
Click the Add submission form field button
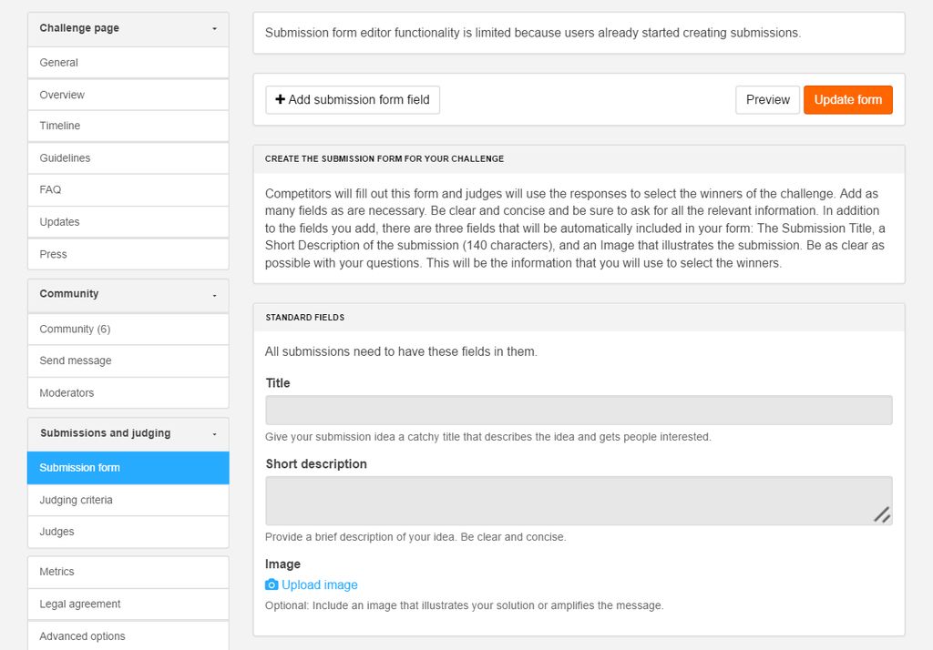[x=353, y=100]
